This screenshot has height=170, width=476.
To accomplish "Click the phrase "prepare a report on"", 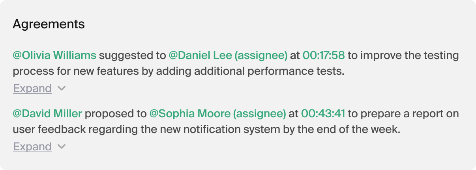I will pyautogui.click(x=410, y=114).
